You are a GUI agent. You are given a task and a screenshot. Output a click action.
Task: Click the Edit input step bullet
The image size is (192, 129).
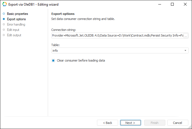coord(4,30)
